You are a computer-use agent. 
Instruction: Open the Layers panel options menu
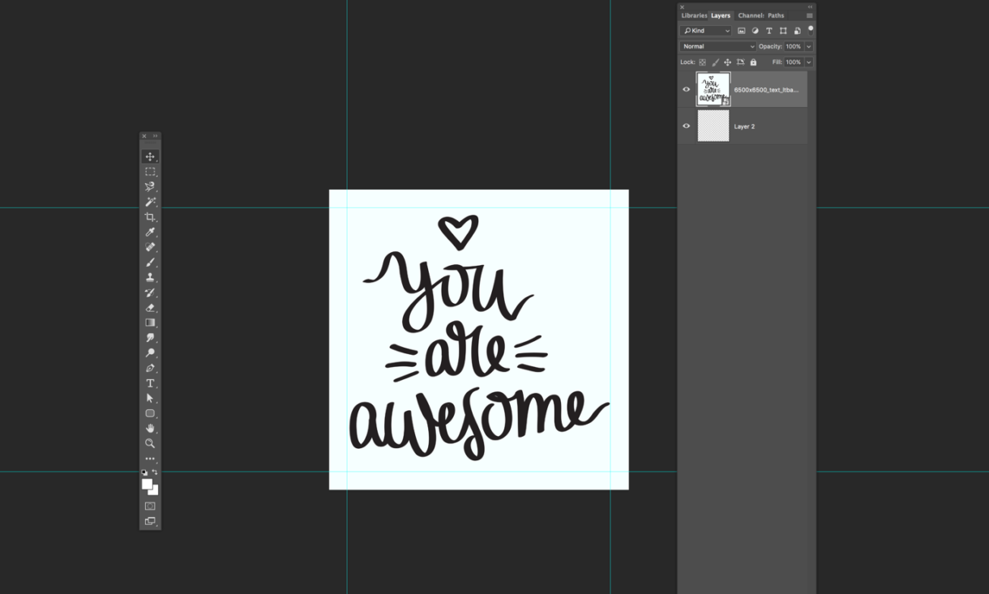point(809,15)
